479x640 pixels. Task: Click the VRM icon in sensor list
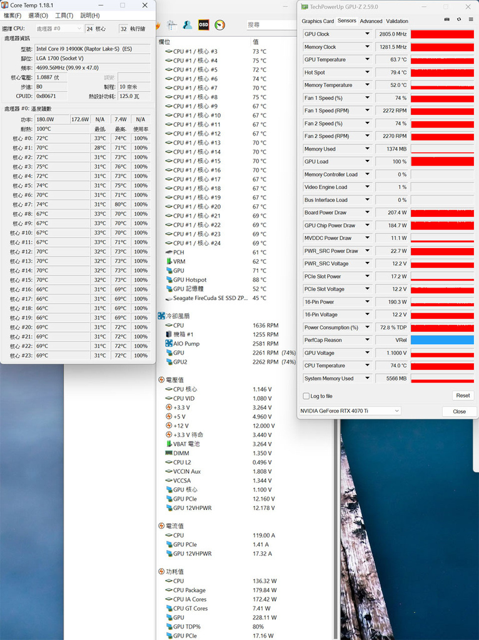click(169, 261)
